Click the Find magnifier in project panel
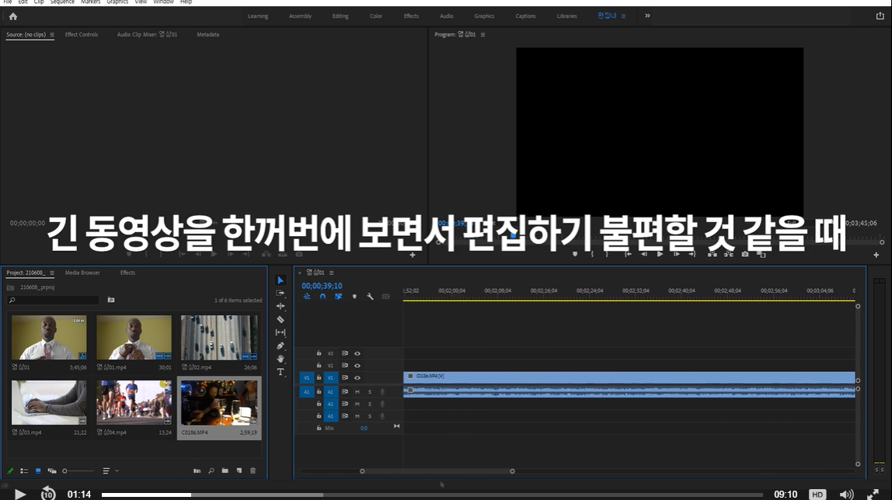Image resolution: width=892 pixels, height=500 pixels. tap(211, 470)
